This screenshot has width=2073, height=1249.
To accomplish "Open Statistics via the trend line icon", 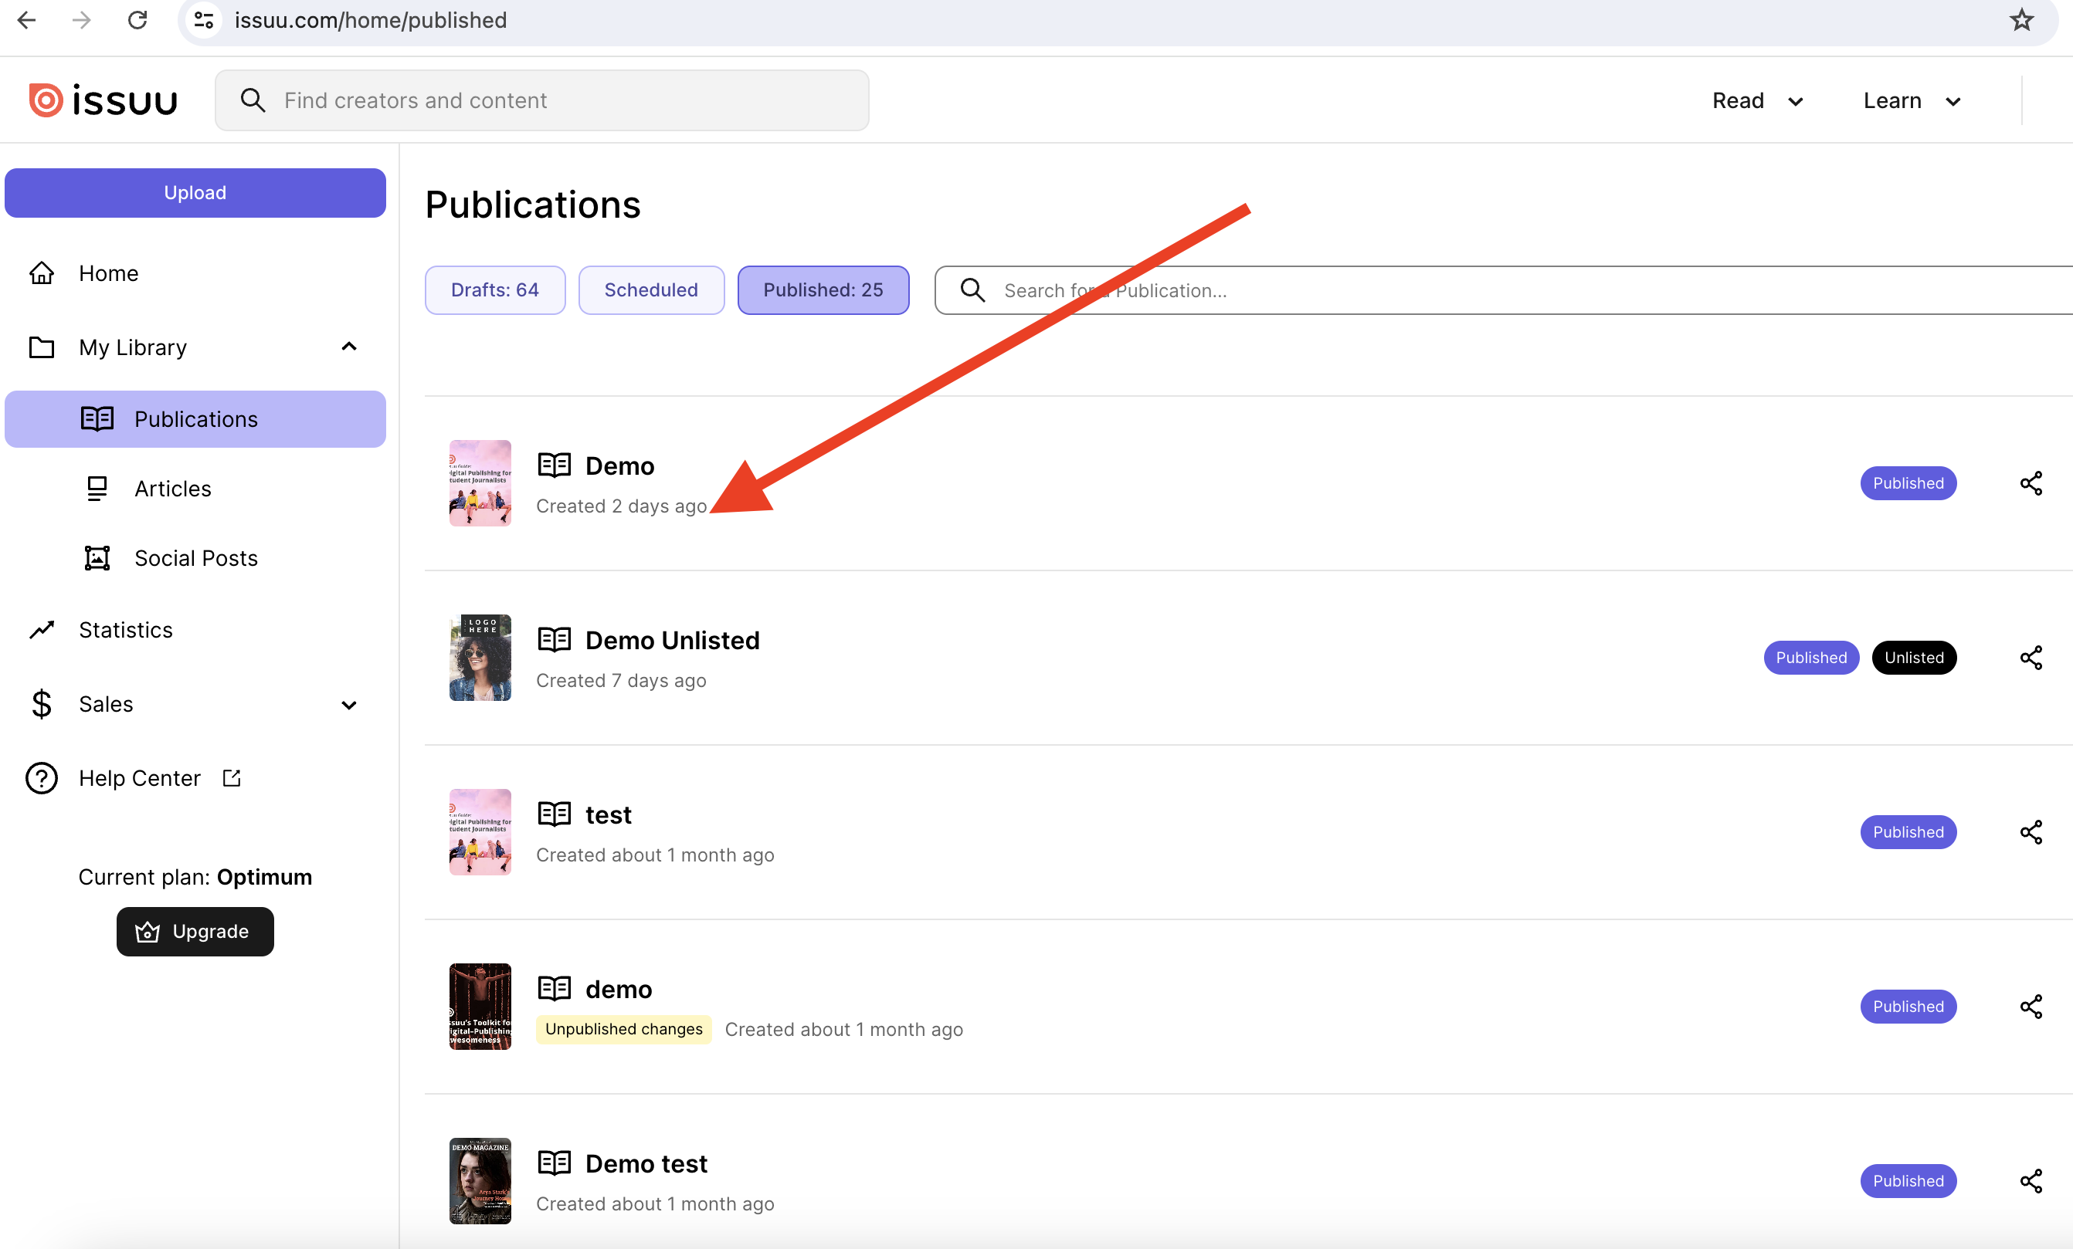I will coord(41,629).
